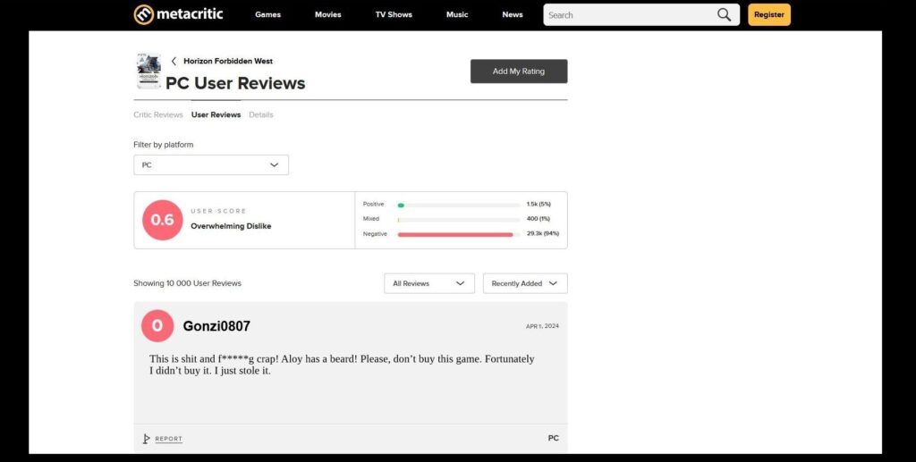This screenshot has width=916, height=462.
Task: Click the red 0.6 user score circle
Action: tap(162, 220)
